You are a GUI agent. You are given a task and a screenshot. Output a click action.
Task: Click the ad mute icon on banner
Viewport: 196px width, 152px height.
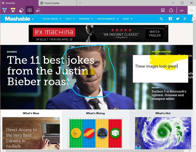(x=166, y=26)
